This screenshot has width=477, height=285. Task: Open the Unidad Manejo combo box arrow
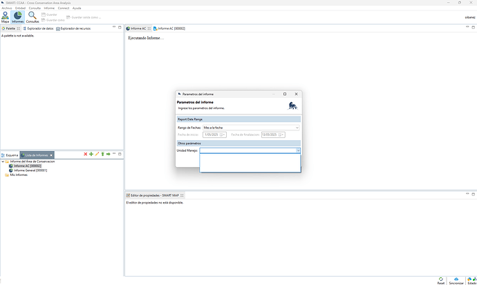297,150
